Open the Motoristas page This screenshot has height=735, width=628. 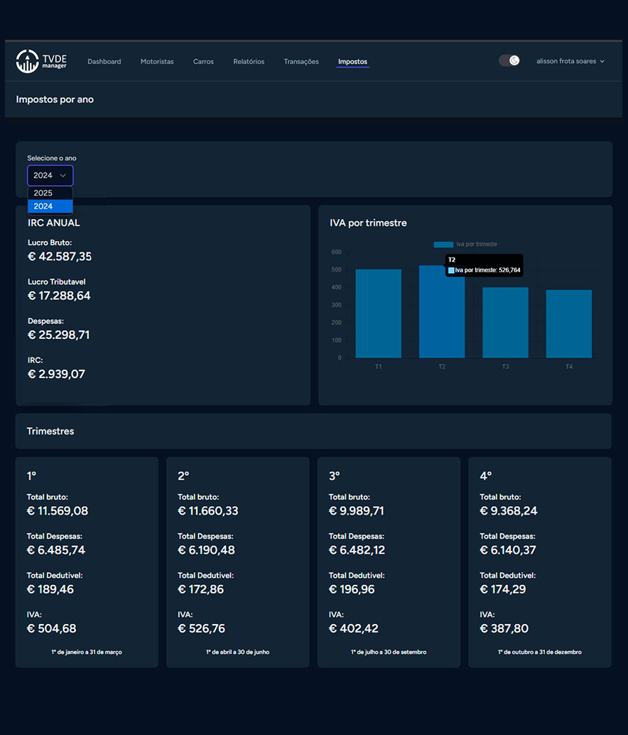coord(157,62)
